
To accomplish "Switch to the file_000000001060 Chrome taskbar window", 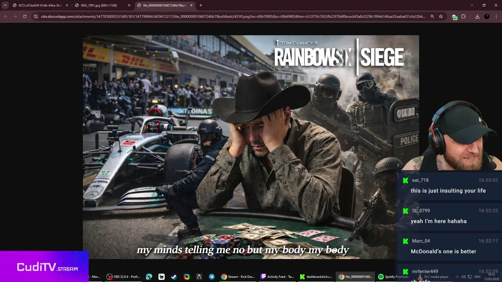I will point(355,277).
